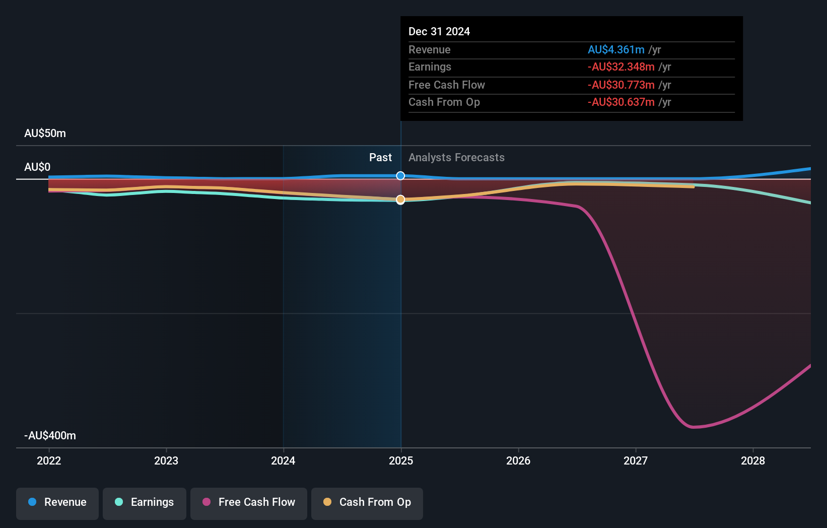Click the teal Earnings legend dot
Screen dimensions: 827x528
pyautogui.click(x=119, y=502)
